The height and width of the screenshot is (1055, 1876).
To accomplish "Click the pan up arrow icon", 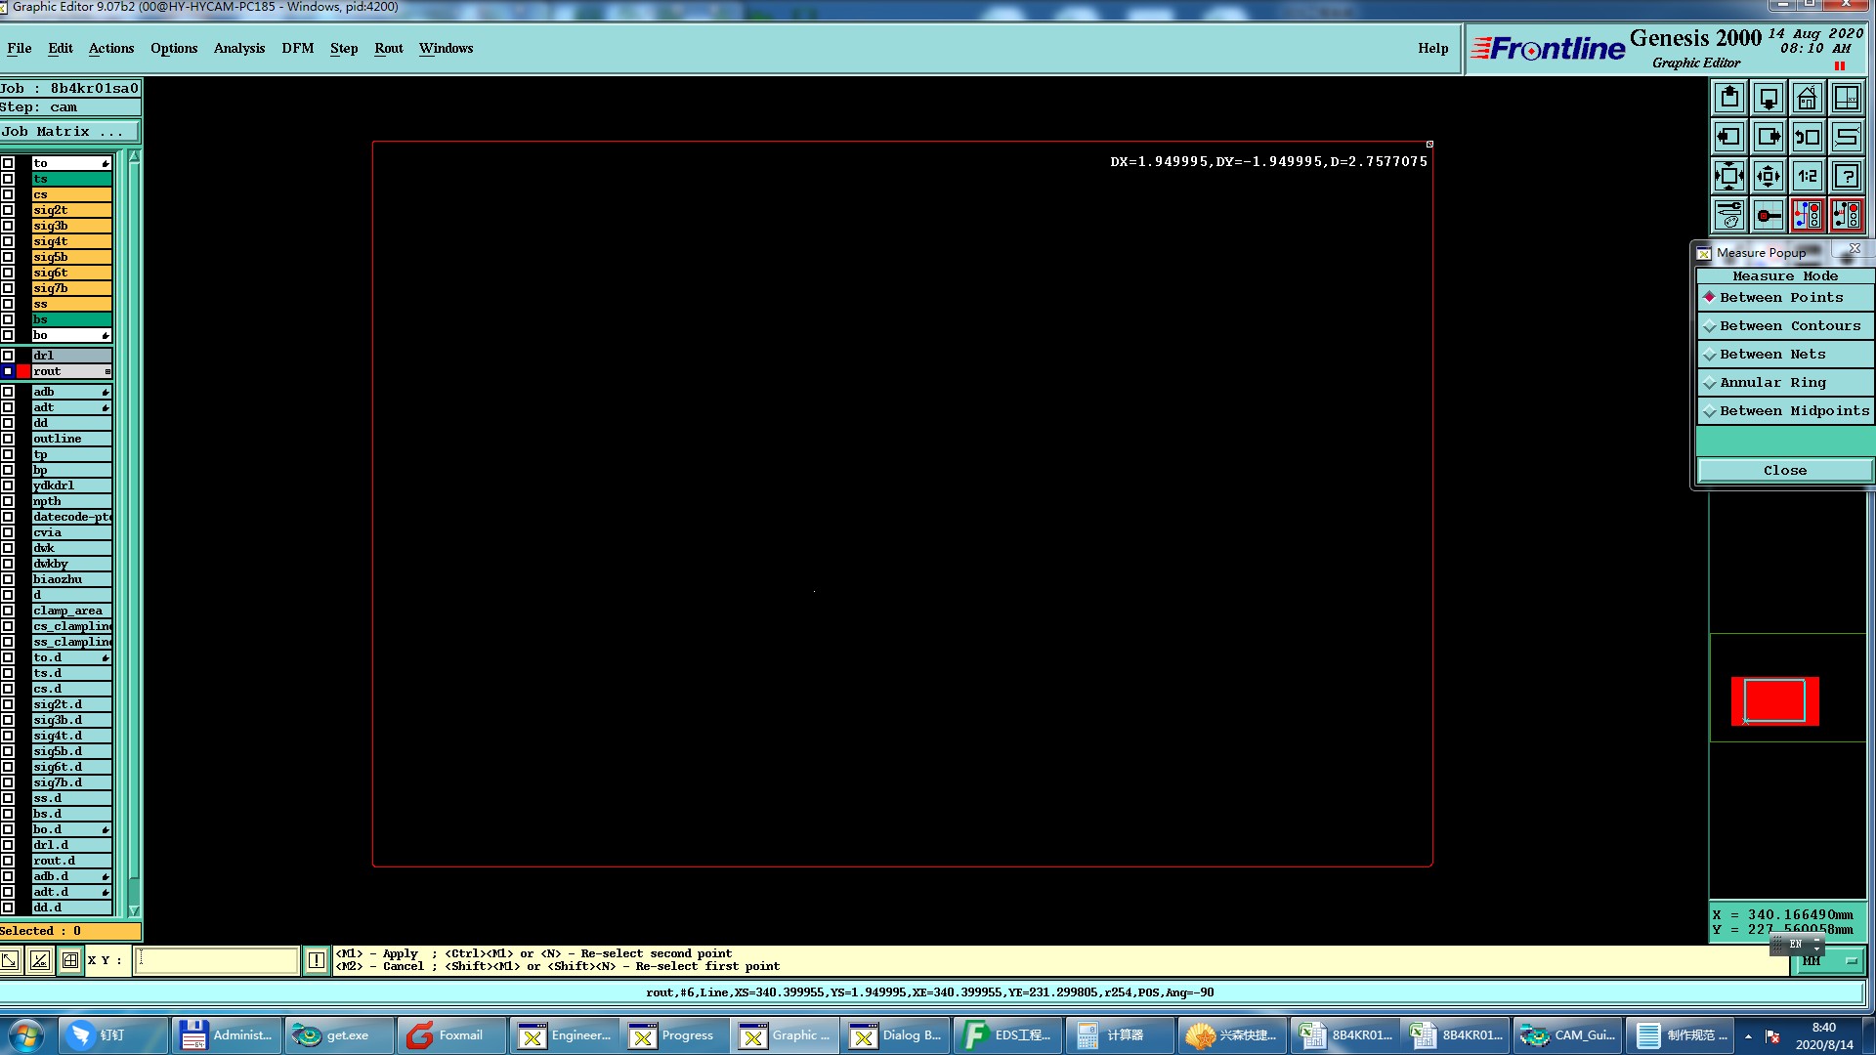I will click(1729, 98).
